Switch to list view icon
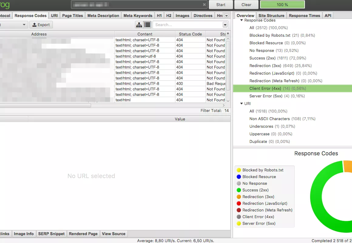 [x=147, y=25]
